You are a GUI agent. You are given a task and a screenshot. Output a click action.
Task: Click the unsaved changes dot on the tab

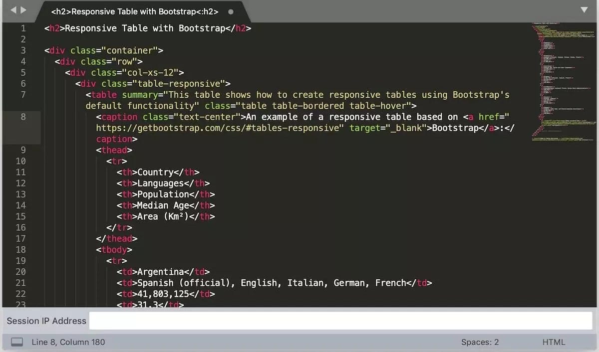pos(230,11)
